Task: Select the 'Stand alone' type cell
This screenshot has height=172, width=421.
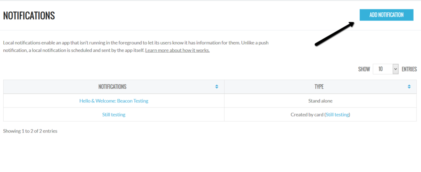Action: point(320,101)
